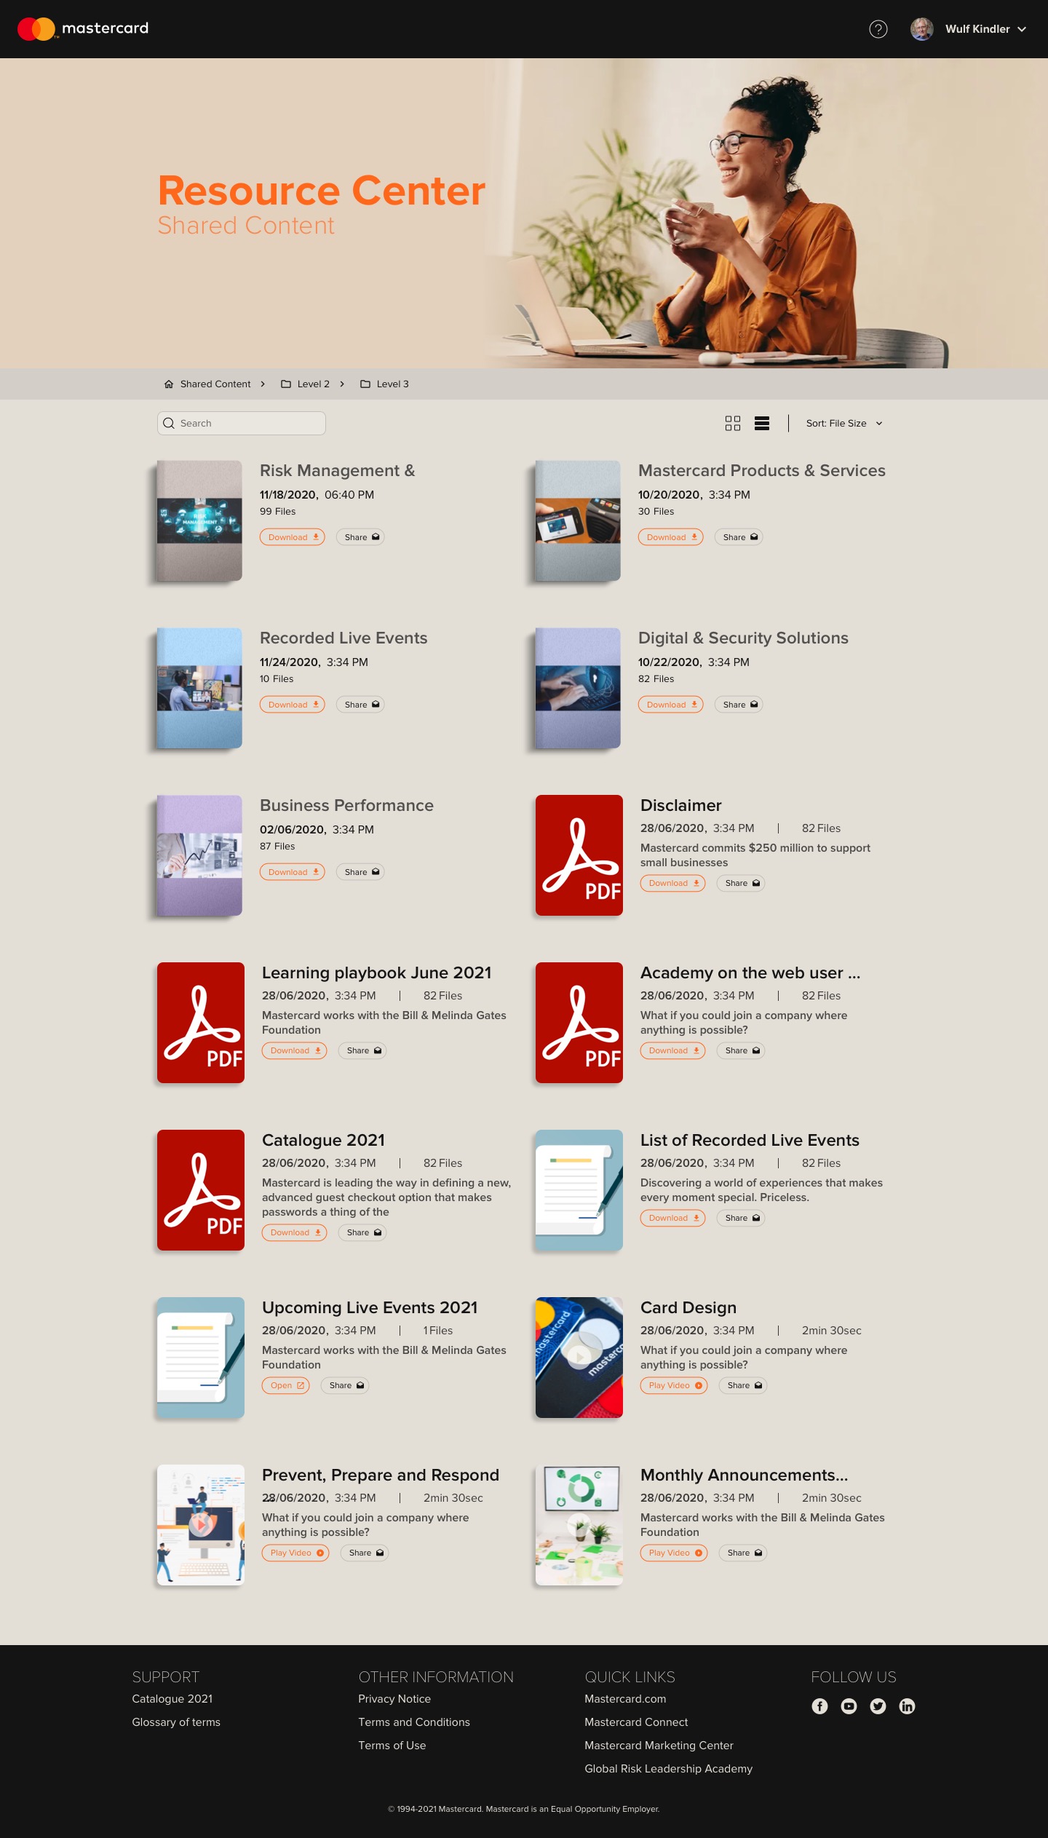Download Mastercard Products & Services folder
Image resolution: width=1048 pixels, height=1838 pixels.
click(x=671, y=537)
